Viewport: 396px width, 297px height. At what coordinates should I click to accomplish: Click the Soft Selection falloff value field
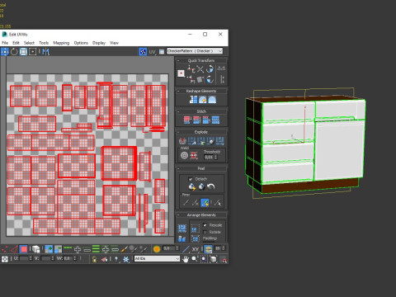pos(169,248)
